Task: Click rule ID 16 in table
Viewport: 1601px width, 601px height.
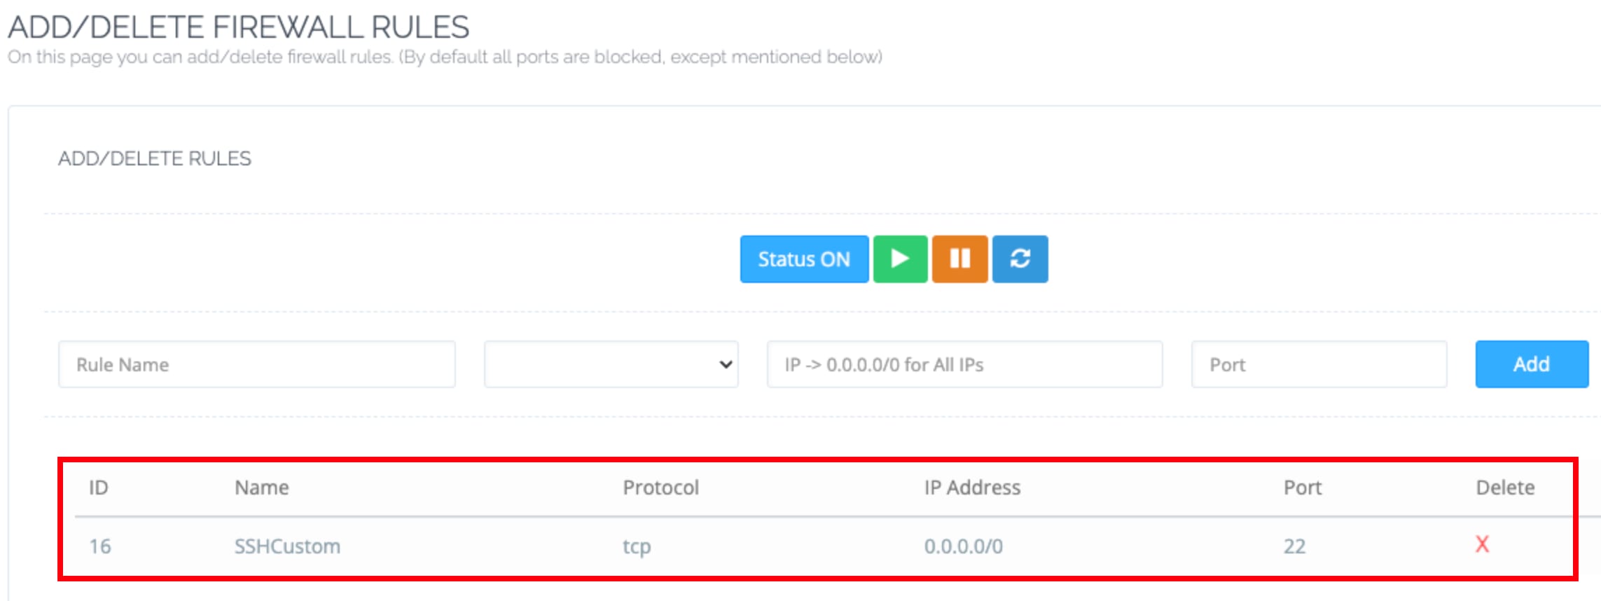Action: point(100,546)
